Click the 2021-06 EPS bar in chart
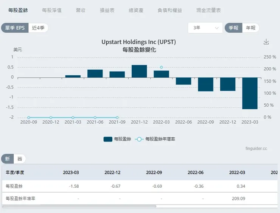This screenshot has width=280, height=213. pos(95,73)
